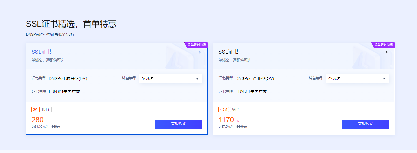
Task: Expand domain type dropdown in DV card
Action: pos(170,79)
